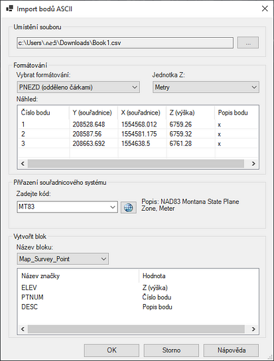
Task: Click right arrow of block tags scrollbar
Action: (253, 329)
